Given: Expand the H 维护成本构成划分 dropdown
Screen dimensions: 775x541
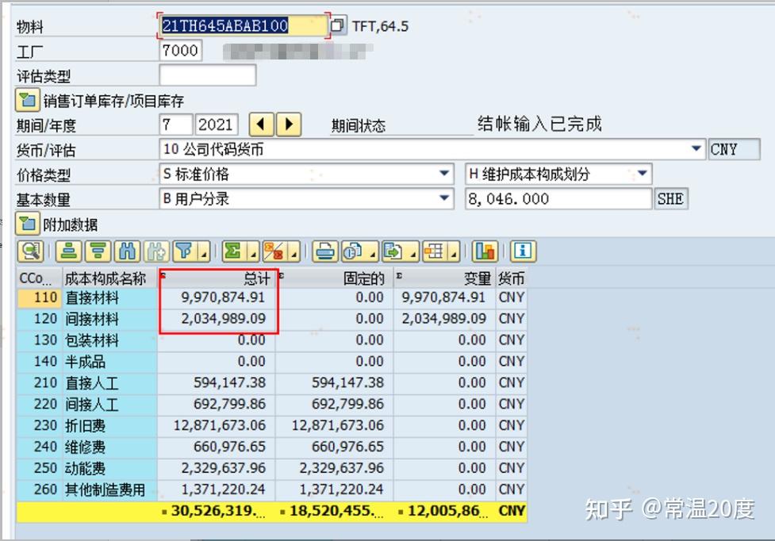Looking at the screenshot, I should point(644,174).
